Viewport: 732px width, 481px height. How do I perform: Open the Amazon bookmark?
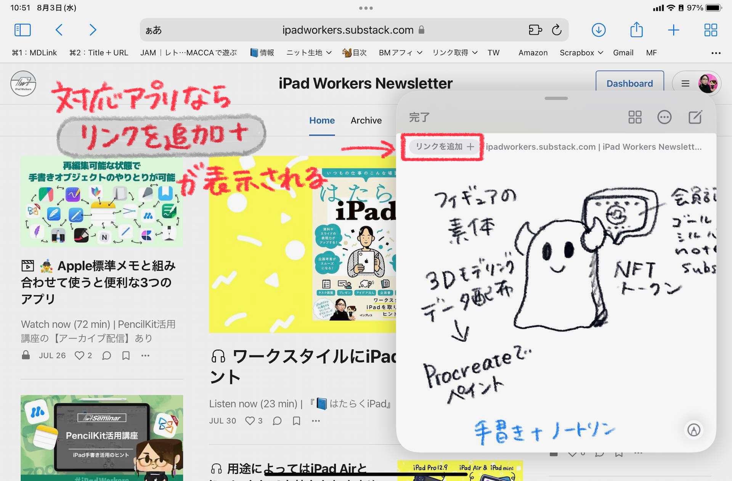click(x=533, y=53)
